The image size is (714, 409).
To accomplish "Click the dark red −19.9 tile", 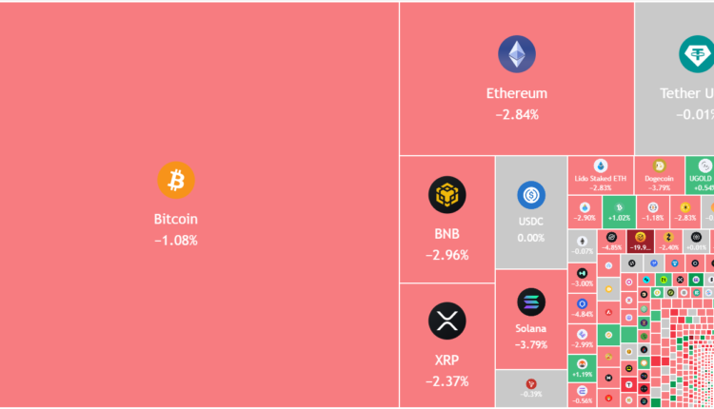I will (640, 242).
